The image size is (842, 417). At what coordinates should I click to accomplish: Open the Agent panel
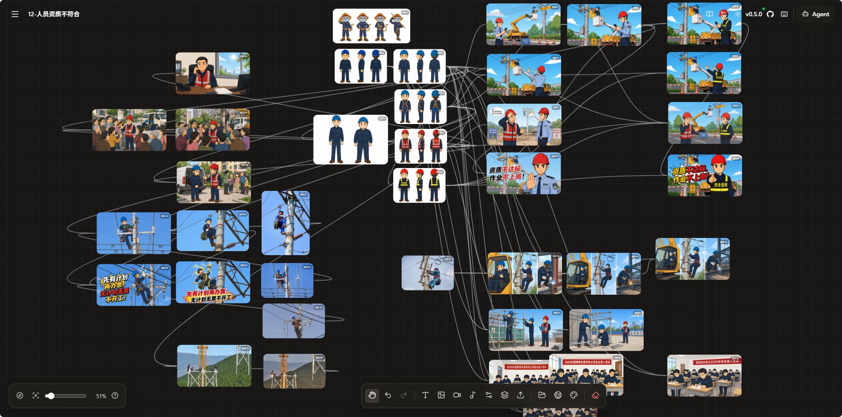point(816,14)
